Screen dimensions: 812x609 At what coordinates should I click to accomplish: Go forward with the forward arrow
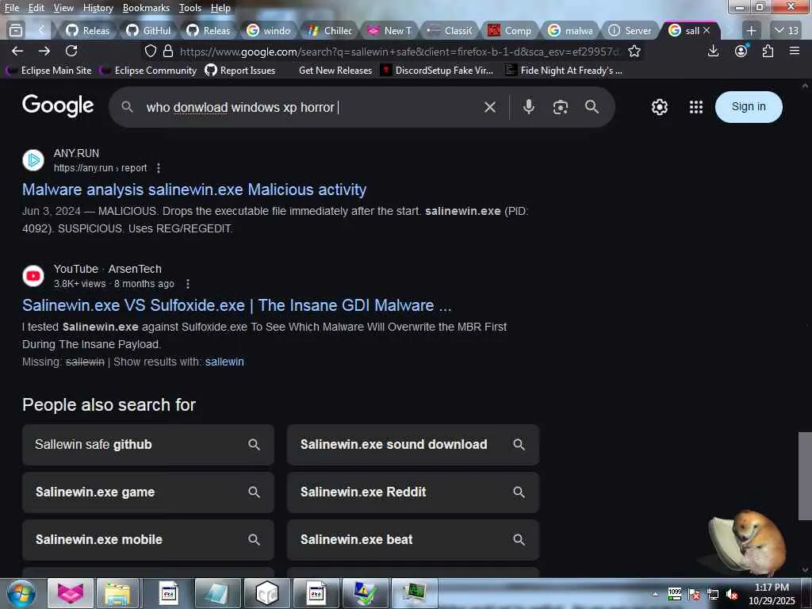pos(44,51)
